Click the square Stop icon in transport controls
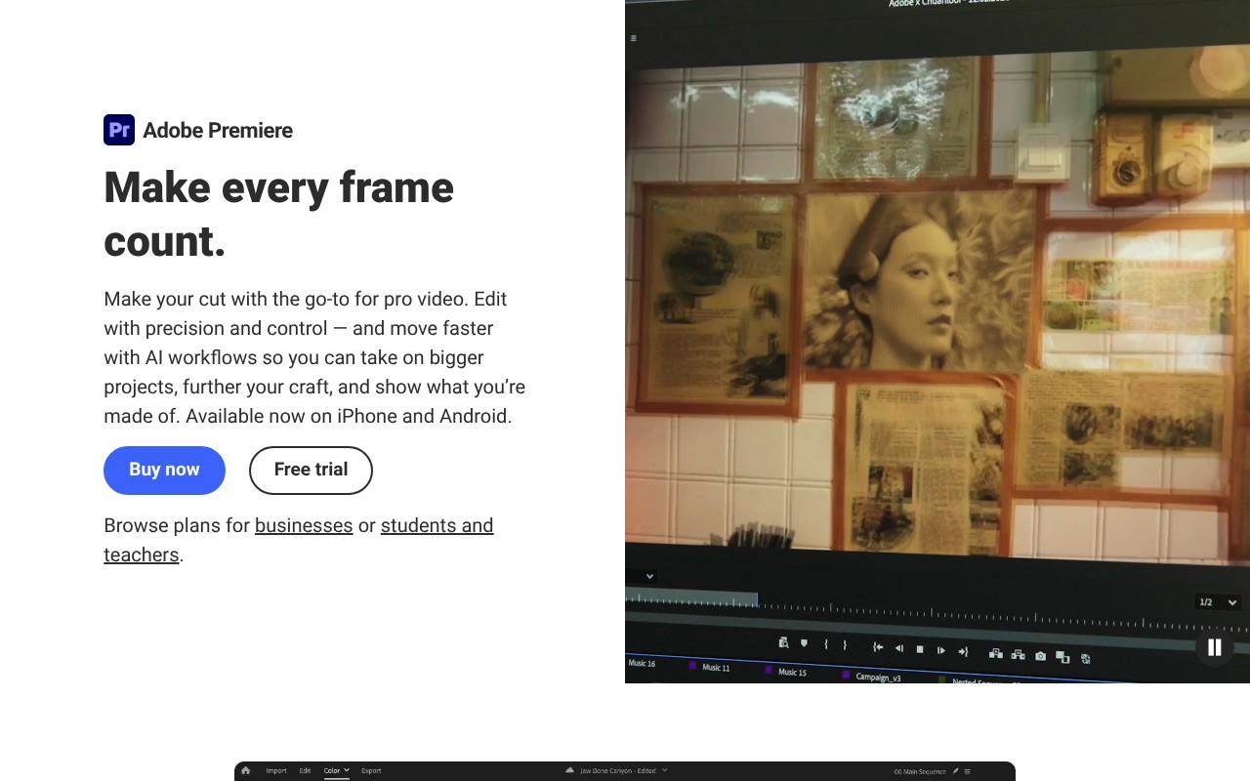Screen dimensions: 1250x781 920,649
